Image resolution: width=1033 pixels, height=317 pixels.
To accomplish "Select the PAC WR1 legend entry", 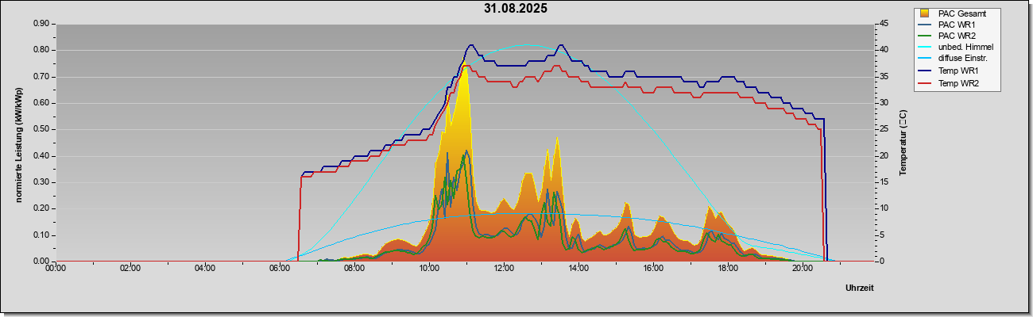I will [949, 25].
